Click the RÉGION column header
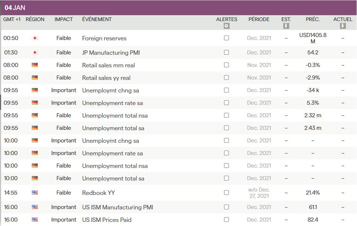Screen dimensions: 357x226 pos(35,19)
